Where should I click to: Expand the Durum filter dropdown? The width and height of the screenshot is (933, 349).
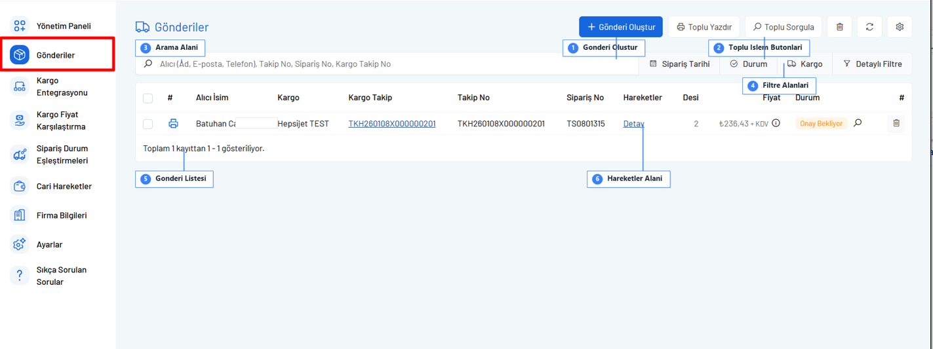[x=748, y=64]
